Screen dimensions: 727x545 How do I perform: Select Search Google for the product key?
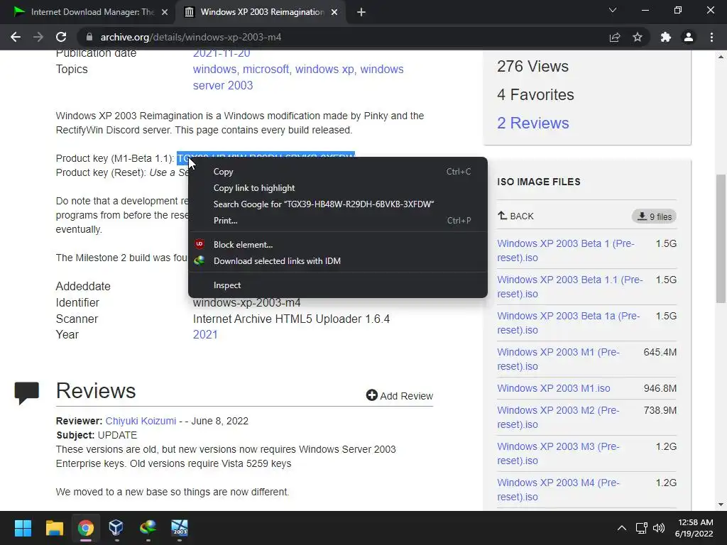337,204
